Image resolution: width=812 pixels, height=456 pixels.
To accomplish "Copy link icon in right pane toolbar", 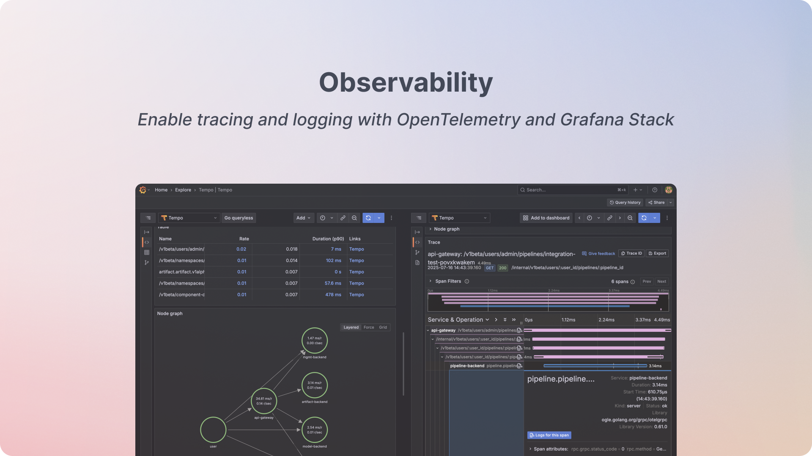I will pyautogui.click(x=609, y=218).
